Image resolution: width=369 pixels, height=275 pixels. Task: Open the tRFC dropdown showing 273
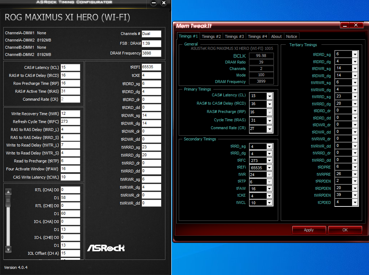pyautogui.click(x=270, y=161)
